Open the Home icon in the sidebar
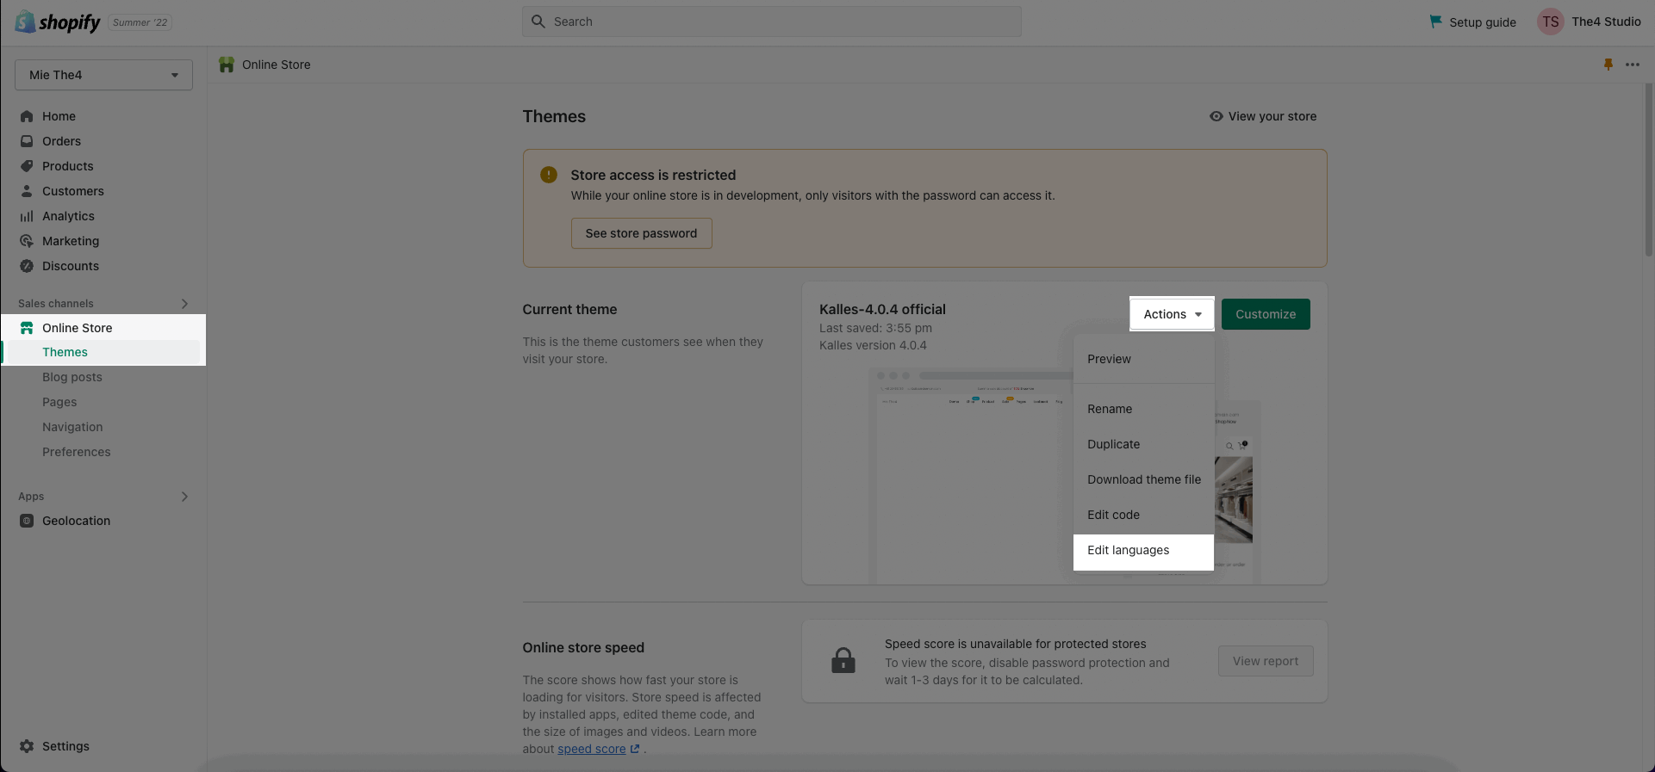Image resolution: width=1655 pixels, height=772 pixels. coord(27,116)
